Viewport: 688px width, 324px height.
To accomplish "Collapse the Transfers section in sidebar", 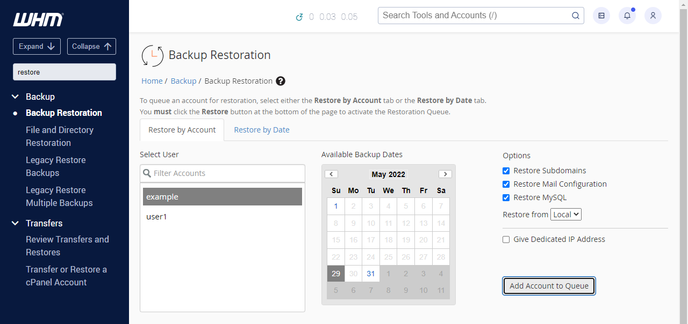I will (x=15, y=223).
